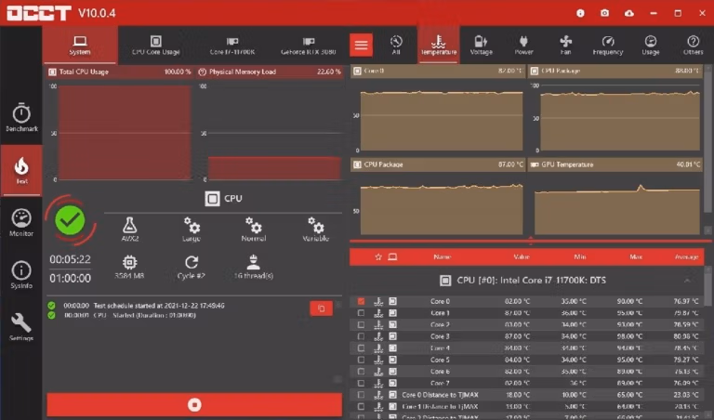Stop the running test
The height and width of the screenshot is (420, 714).
194,405
